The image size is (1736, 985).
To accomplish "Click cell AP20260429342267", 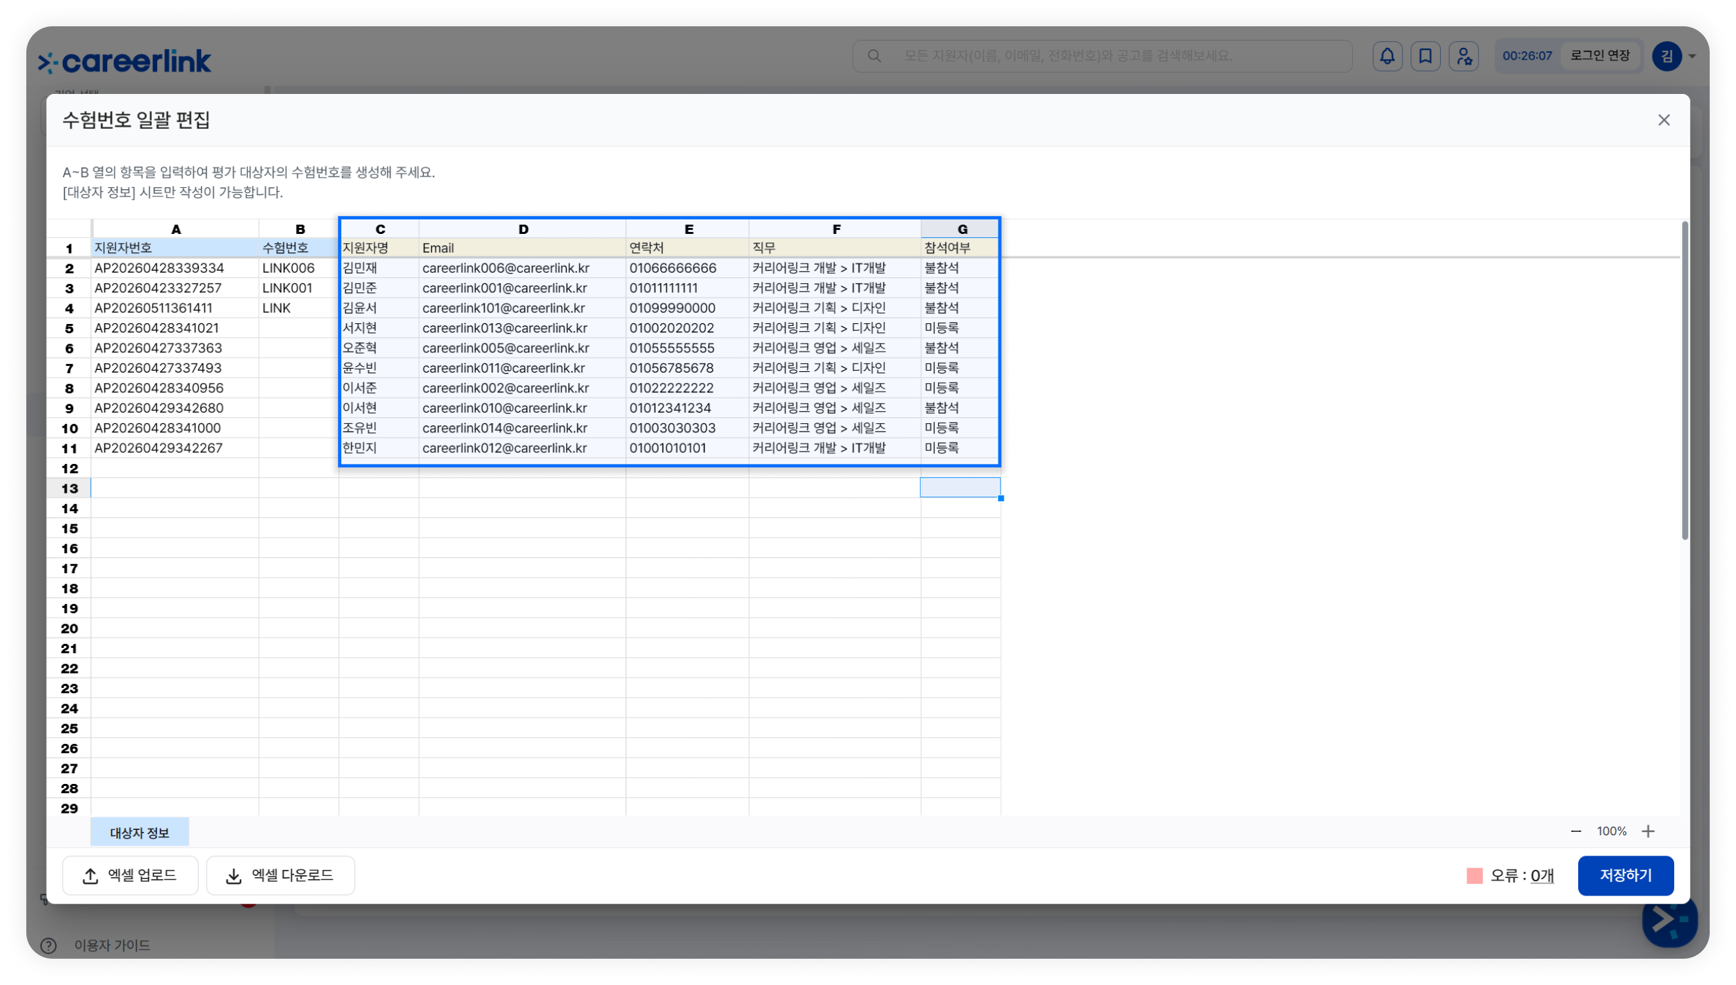I will click(x=176, y=448).
